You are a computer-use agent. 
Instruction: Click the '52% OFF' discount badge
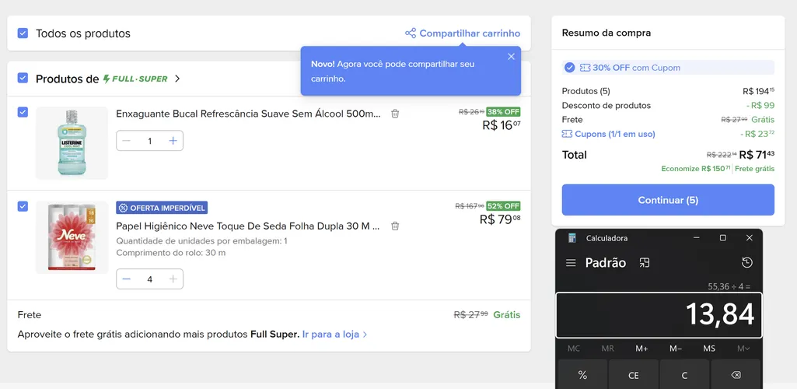point(503,206)
